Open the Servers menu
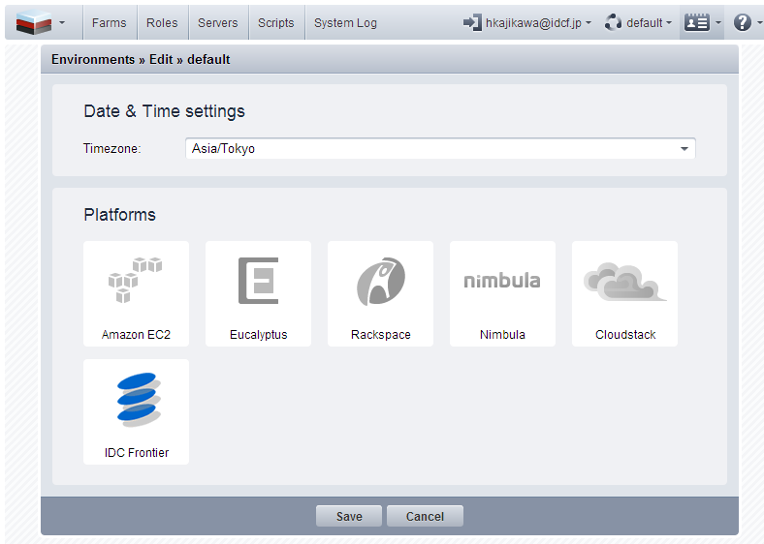The image size is (764, 544). point(218,23)
